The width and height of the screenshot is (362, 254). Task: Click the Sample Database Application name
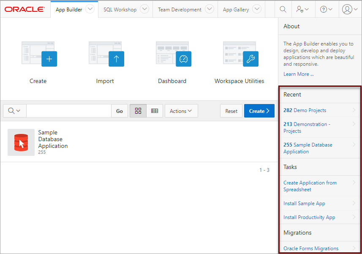pyautogui.click(x=53, y=139)
